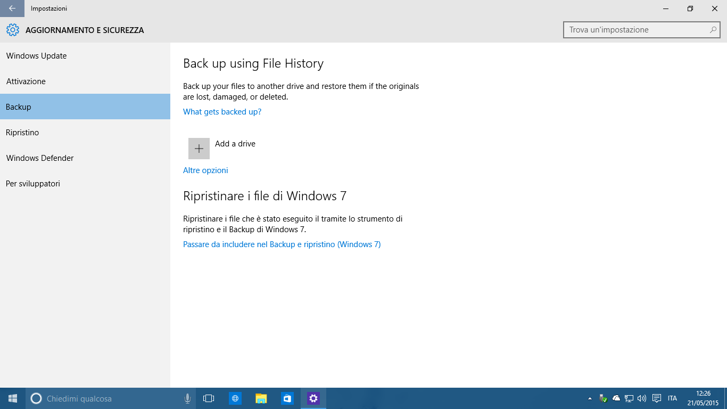Screen dimensions: 727x409
Task: Launch the browser globe icon on taskbar
Action: coord(235,398)
